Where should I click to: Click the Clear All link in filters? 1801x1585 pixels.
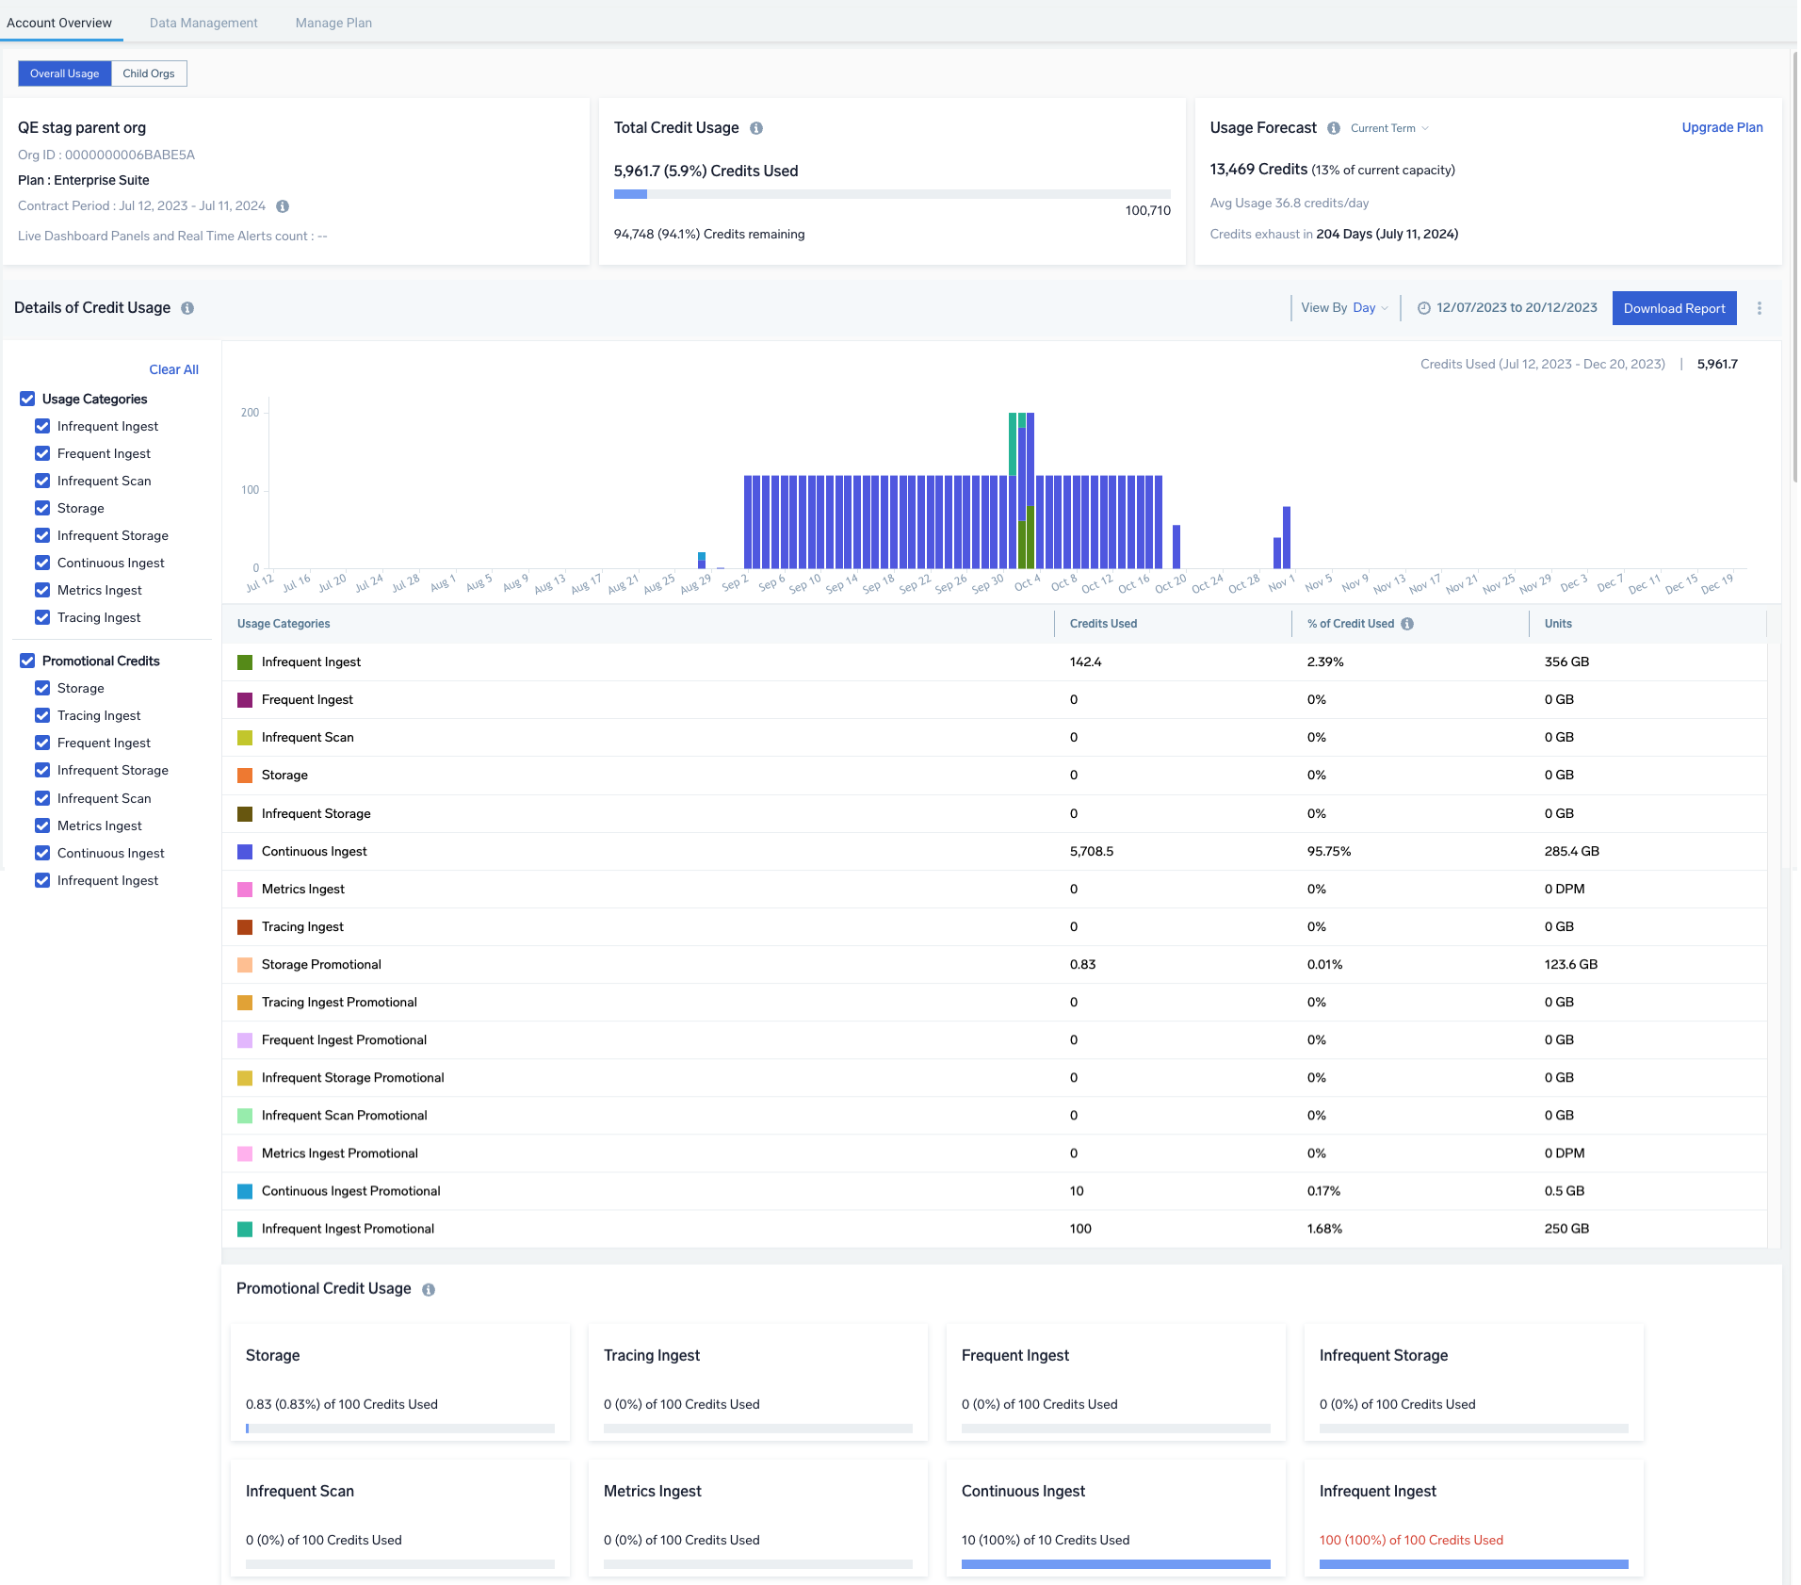[173, 369]
